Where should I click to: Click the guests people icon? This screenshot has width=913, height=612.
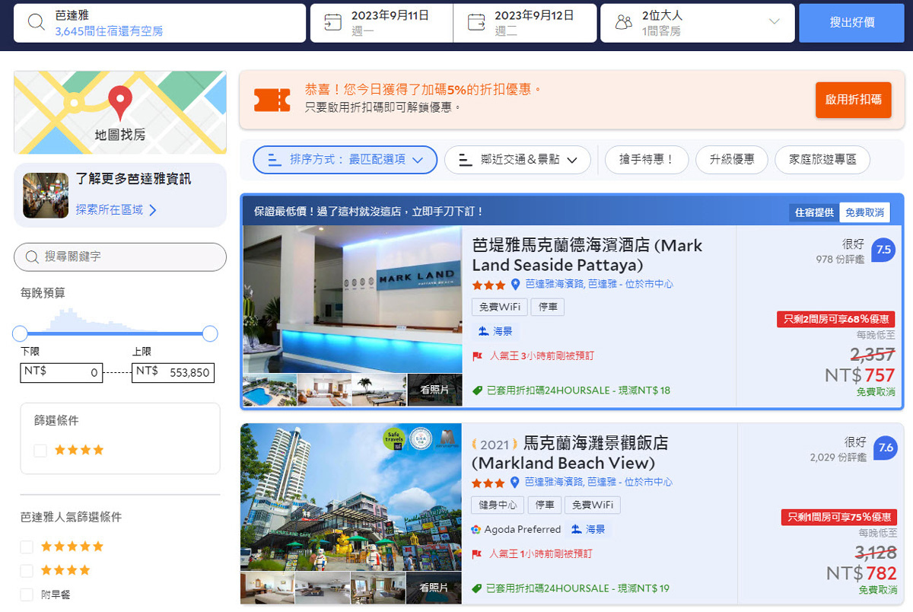click(623, 22)
